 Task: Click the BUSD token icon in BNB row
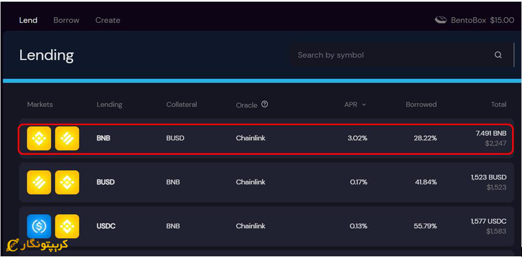click(x=67, y=138)
